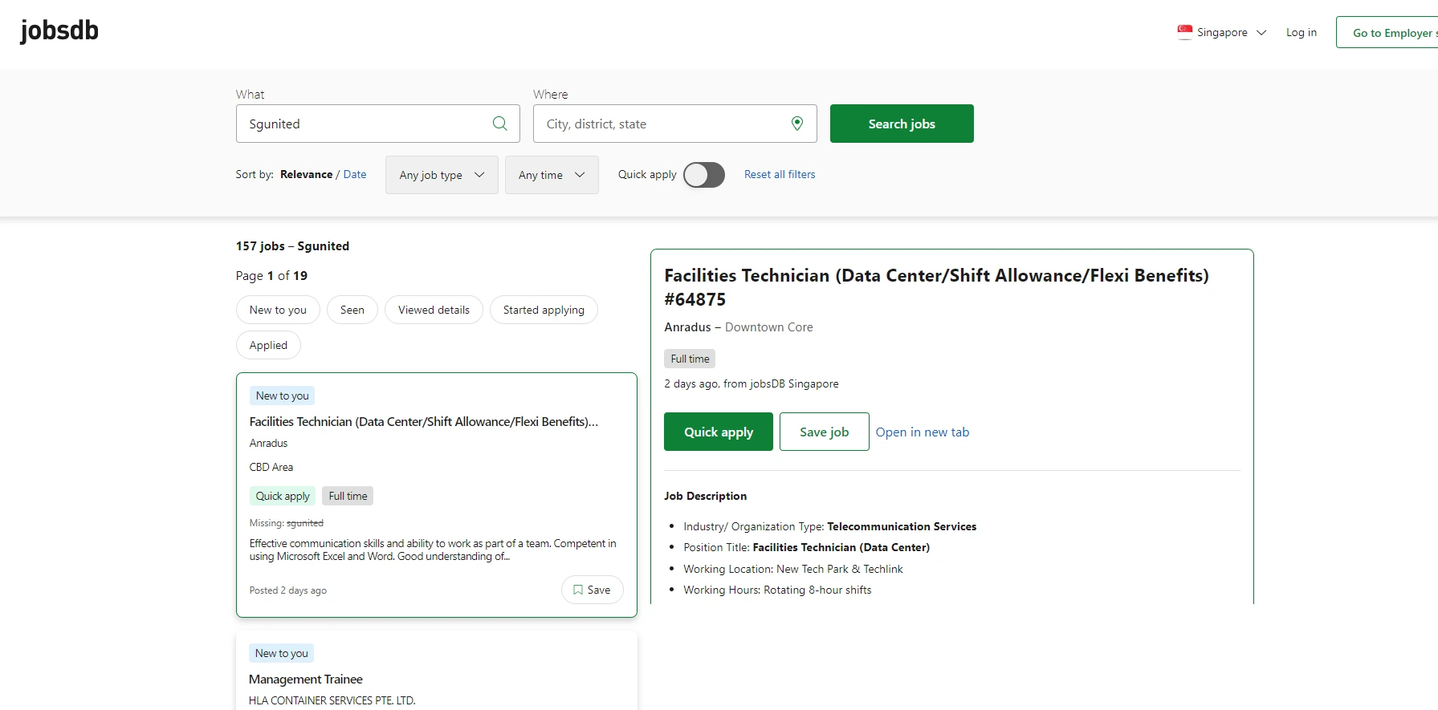Open Management Trainee job listing

tap(306, 679)
